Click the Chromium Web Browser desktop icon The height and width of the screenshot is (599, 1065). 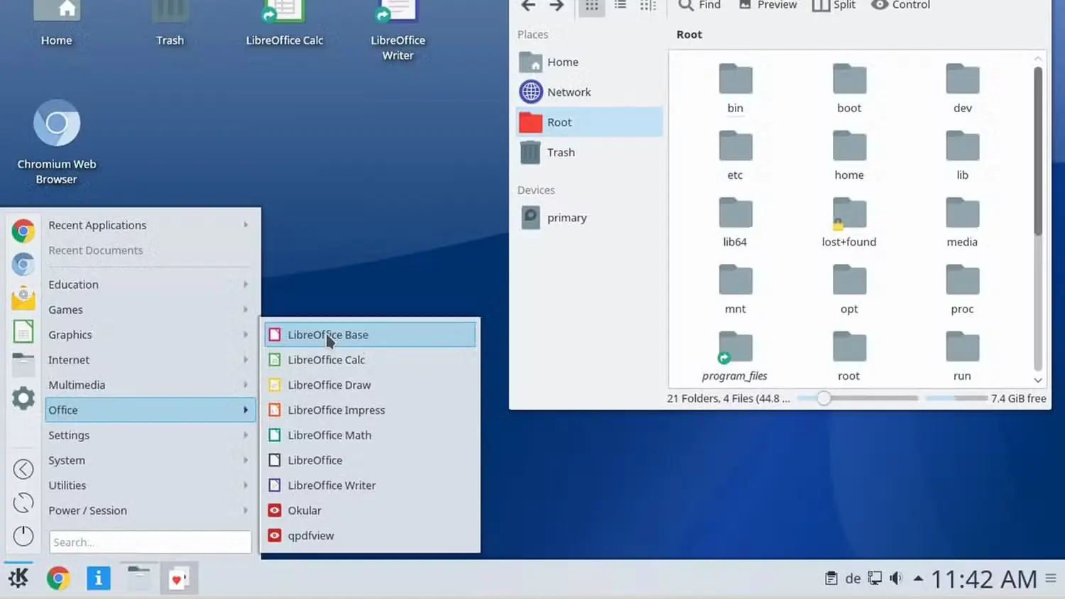click(x=57, y=143)
